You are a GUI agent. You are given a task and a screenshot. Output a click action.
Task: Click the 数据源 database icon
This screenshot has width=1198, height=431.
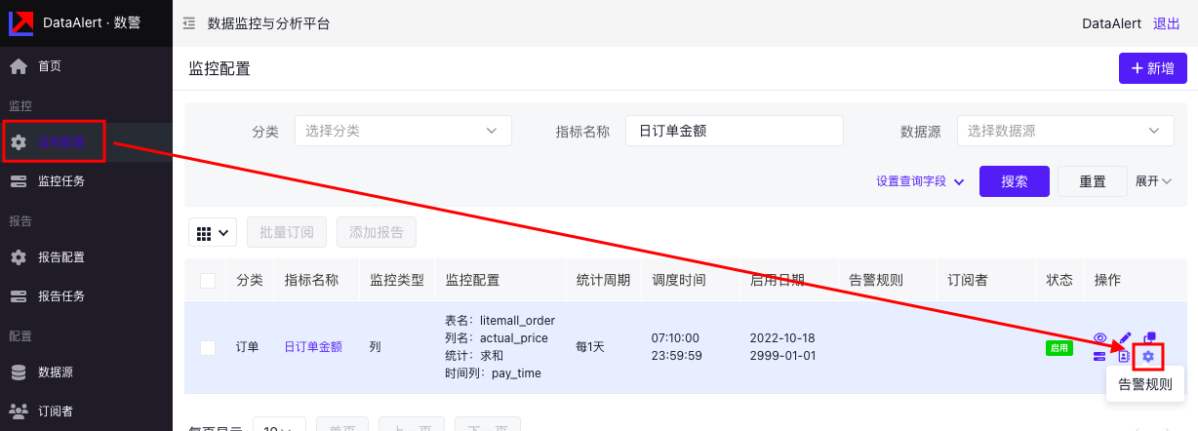click(18, 372)
